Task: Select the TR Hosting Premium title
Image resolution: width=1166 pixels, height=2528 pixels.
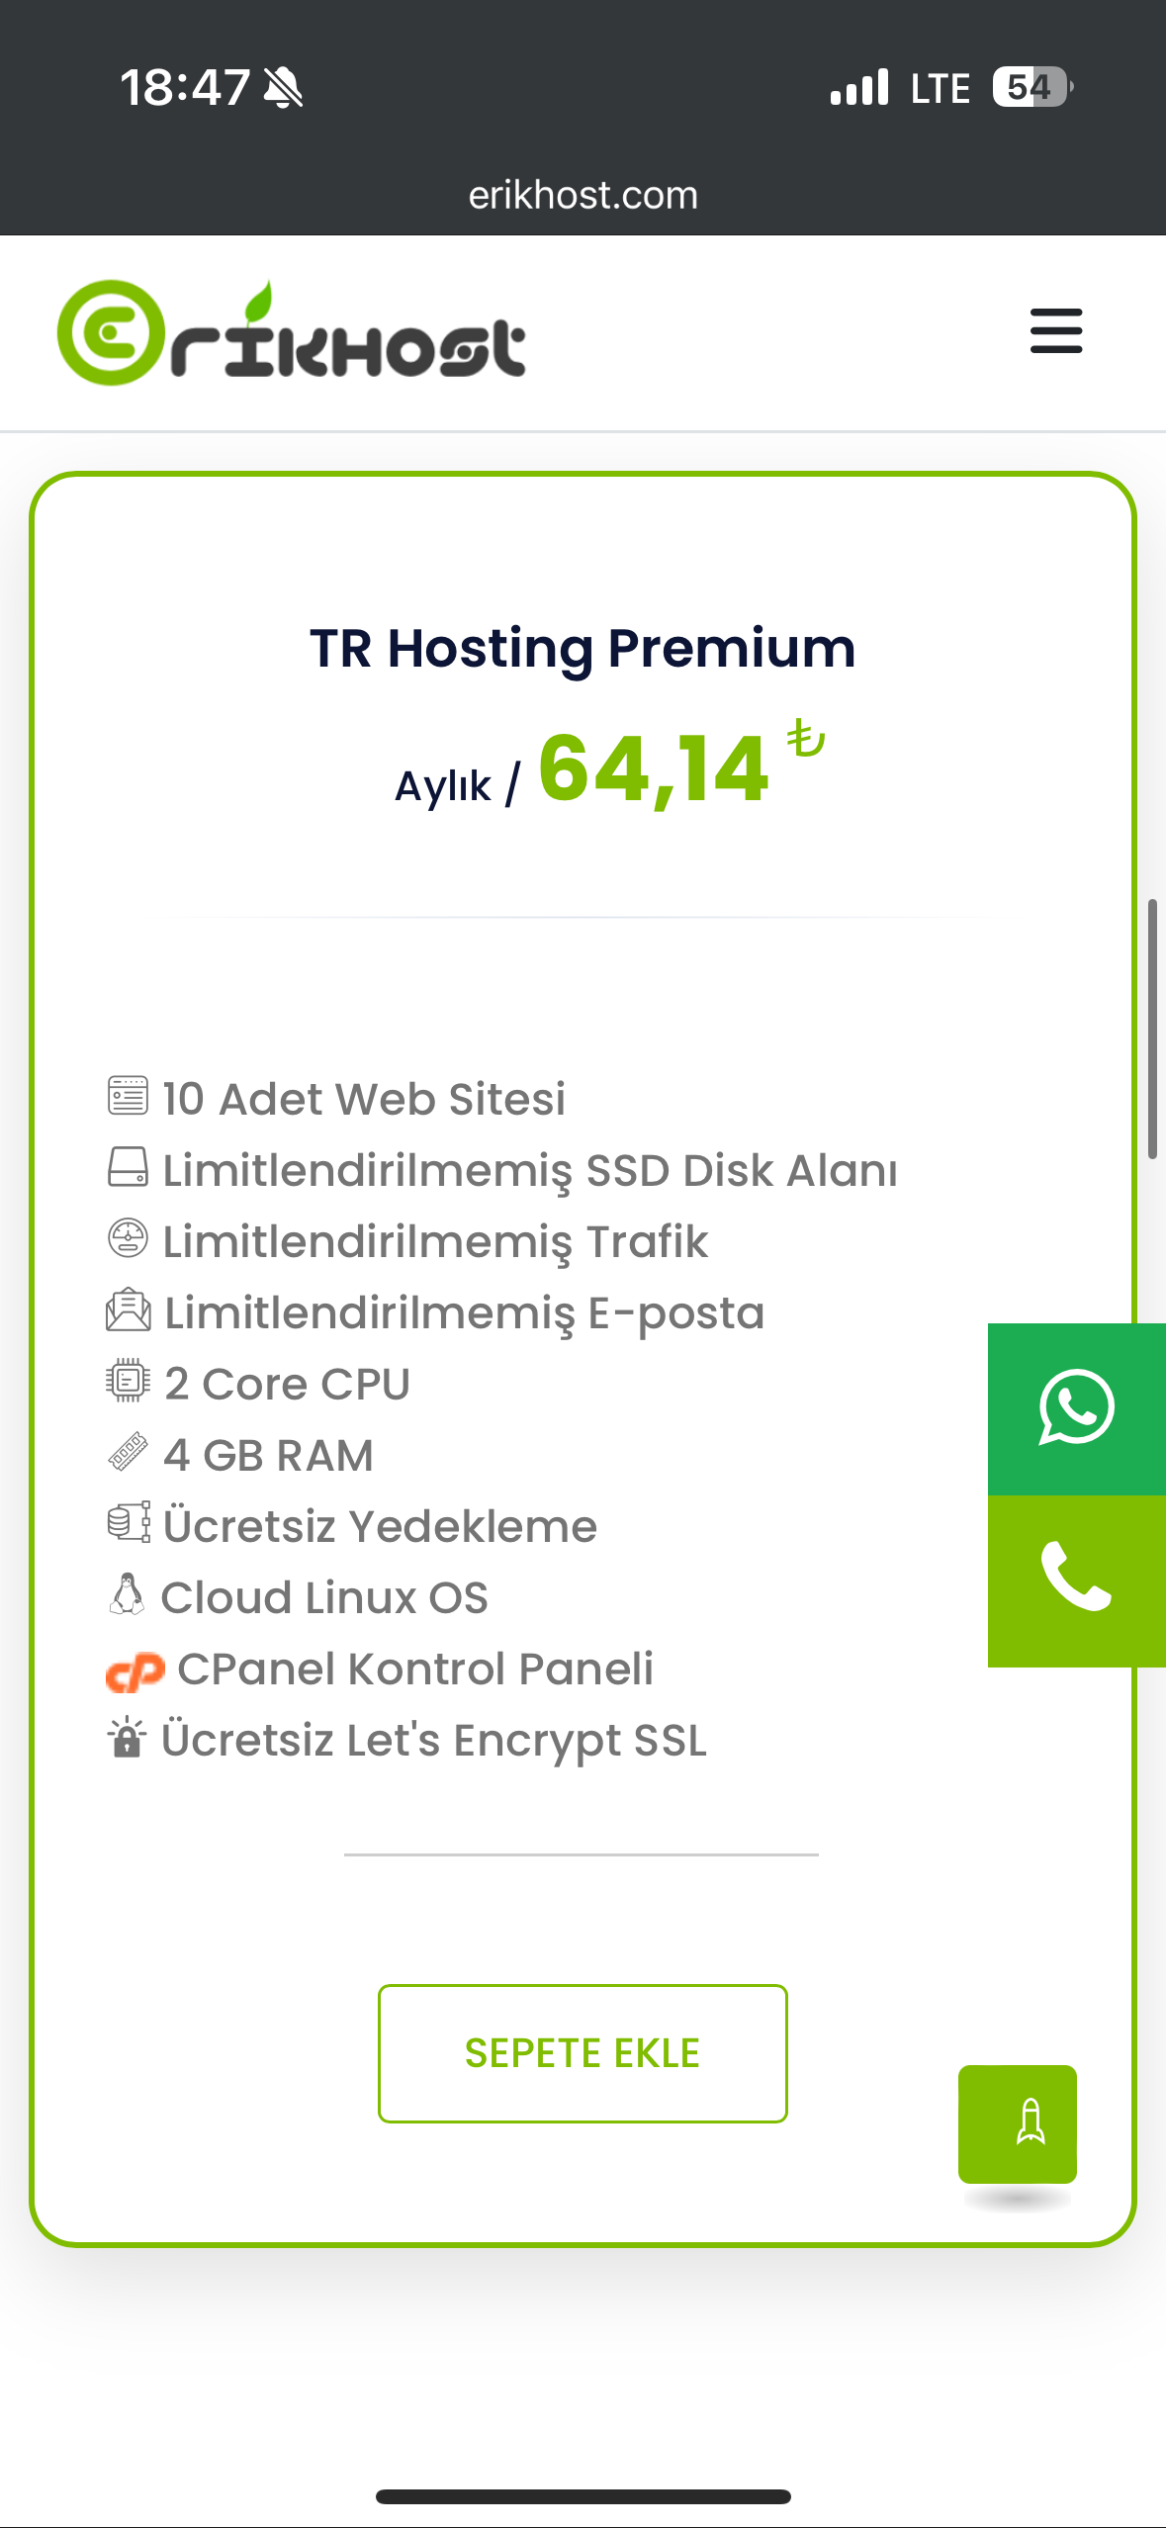Action: pyautogui.click(x=583, y=649)
